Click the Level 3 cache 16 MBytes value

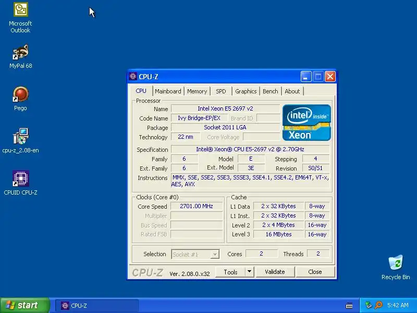(278, 234)
